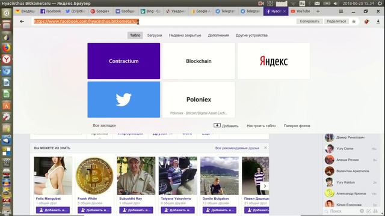The image size is (385, 216).
Task: Open Все рекомендуемые друзья link
Action: click(x=237, y=148)
